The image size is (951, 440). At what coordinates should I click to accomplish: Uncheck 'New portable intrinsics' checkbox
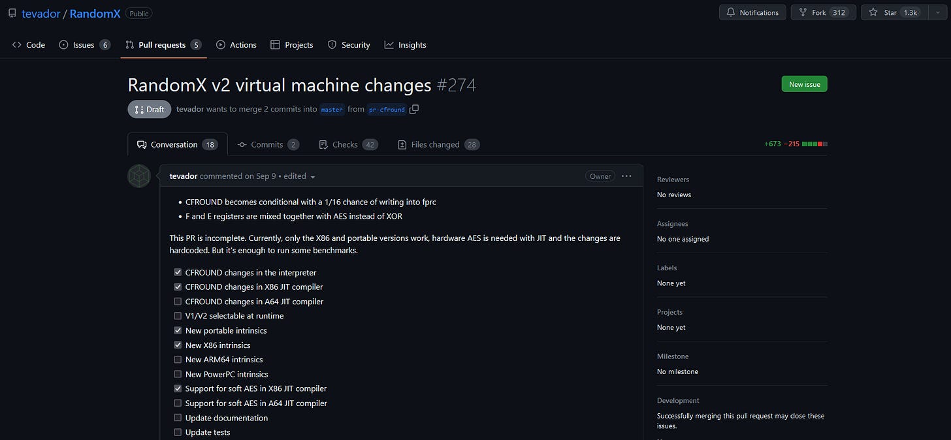pyautogui.click(x=178, y=330)
